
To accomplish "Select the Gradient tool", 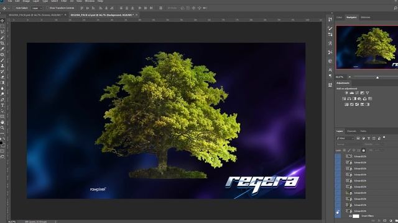I will coord(2,82).
